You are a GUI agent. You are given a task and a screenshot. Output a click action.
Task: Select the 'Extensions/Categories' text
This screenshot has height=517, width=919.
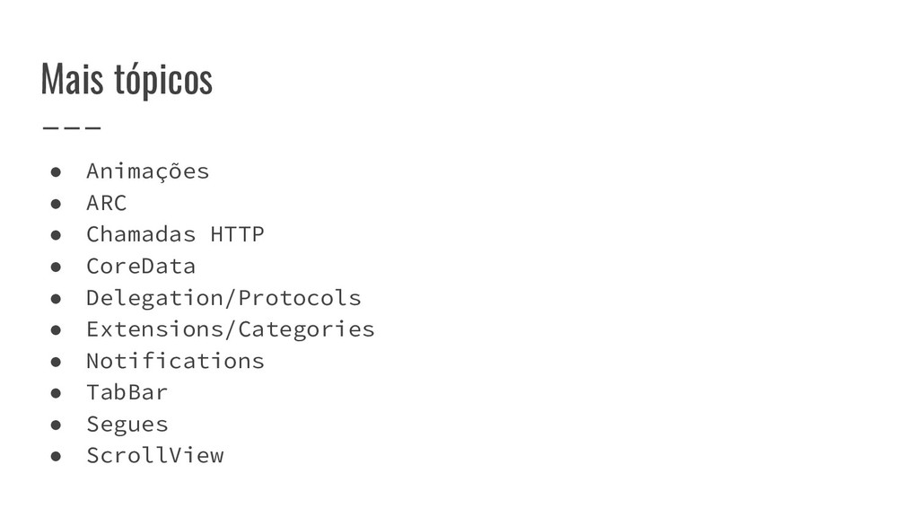231,329
